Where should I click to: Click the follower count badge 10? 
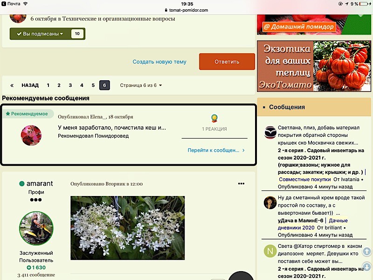pos(77,34)
